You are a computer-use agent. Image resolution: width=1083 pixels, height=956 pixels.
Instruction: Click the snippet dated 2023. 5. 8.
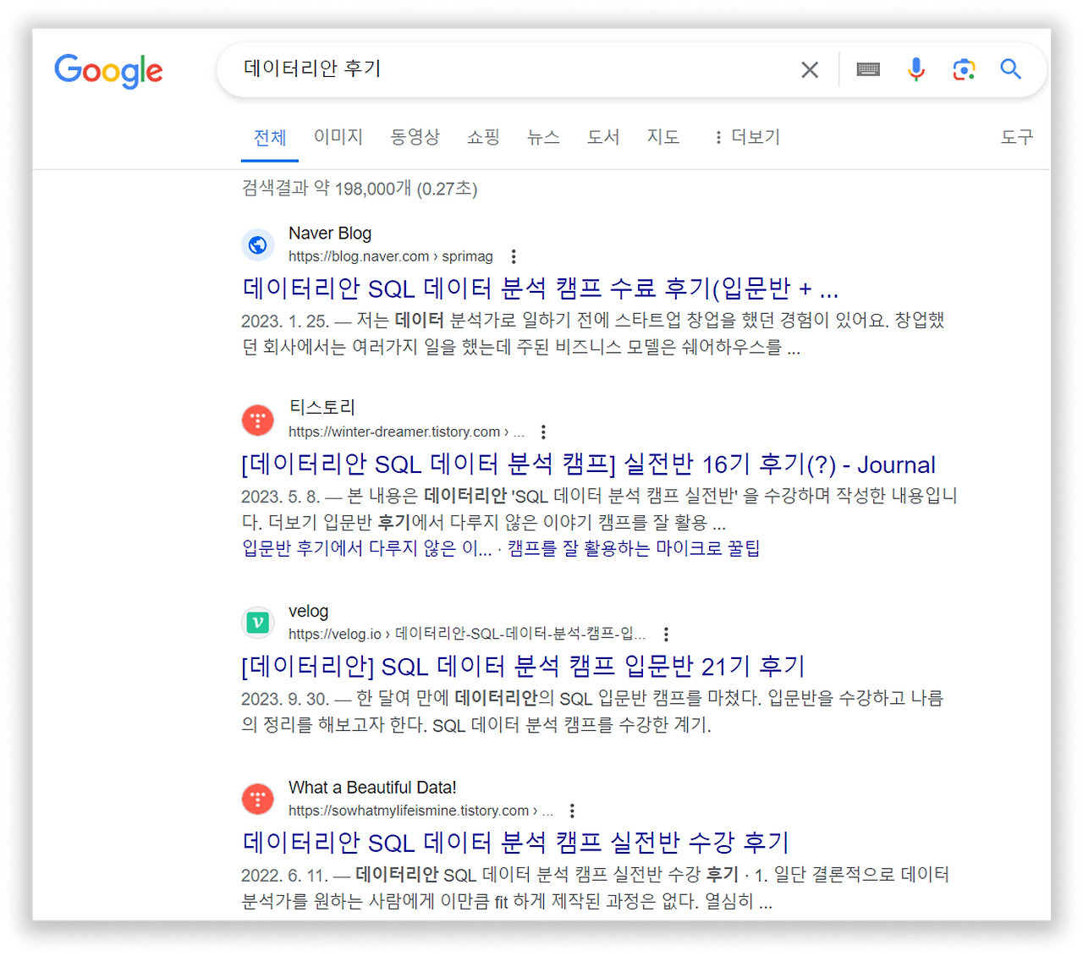(599, 509)
